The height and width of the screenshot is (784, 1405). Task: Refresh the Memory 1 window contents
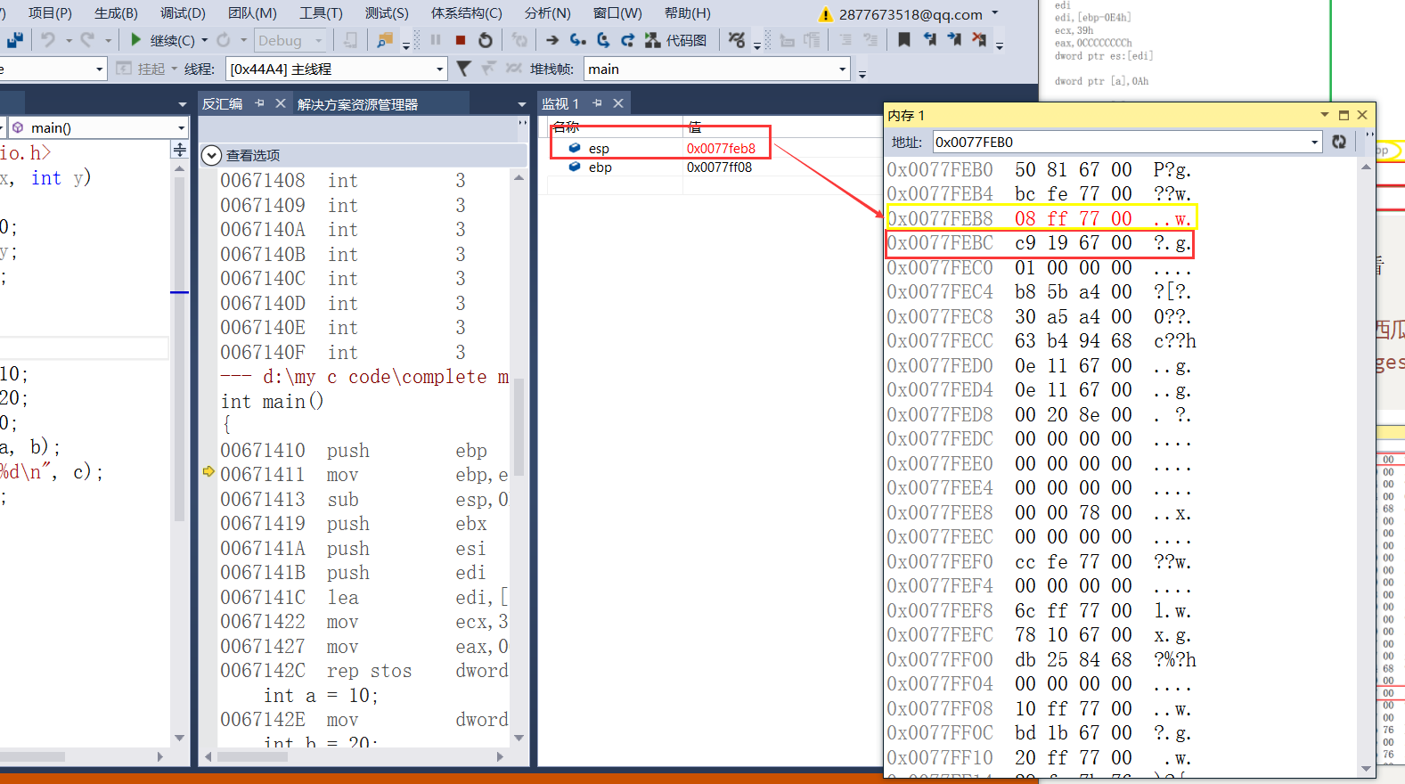coord(1339,142)
